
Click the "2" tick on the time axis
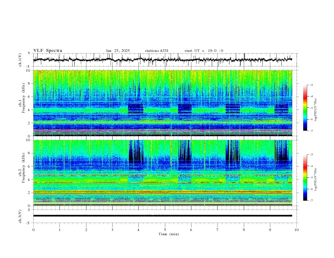(x=86, y=230)
